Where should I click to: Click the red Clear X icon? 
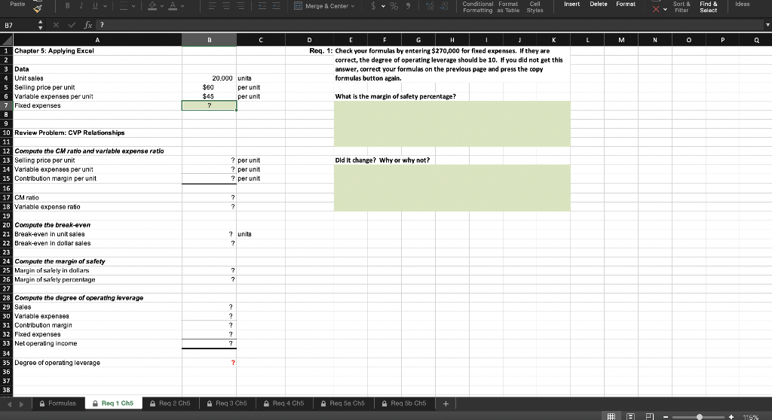656,8
